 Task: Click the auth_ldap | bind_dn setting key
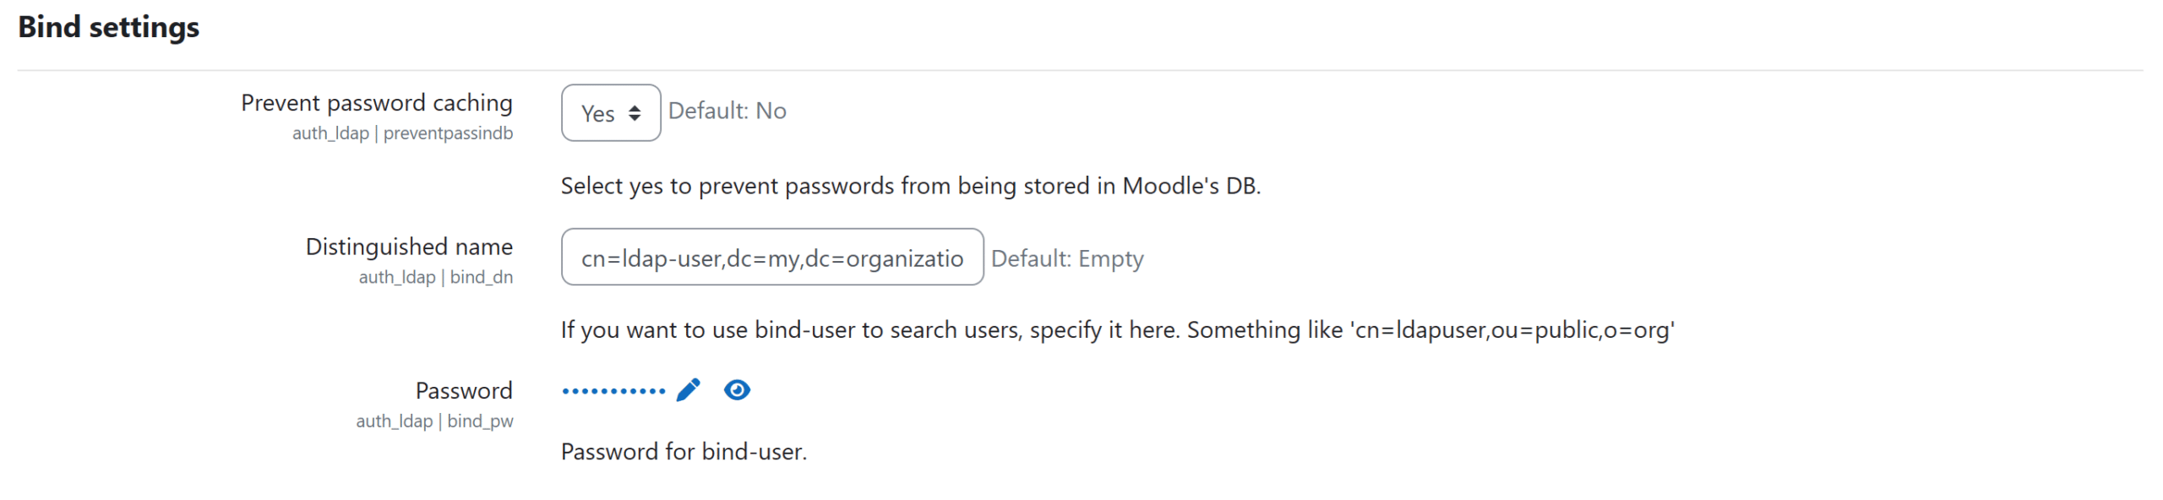[435, 277]
